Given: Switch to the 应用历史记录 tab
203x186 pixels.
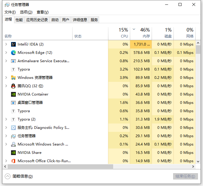Looking at the screenshot, I should click(37, 20).
